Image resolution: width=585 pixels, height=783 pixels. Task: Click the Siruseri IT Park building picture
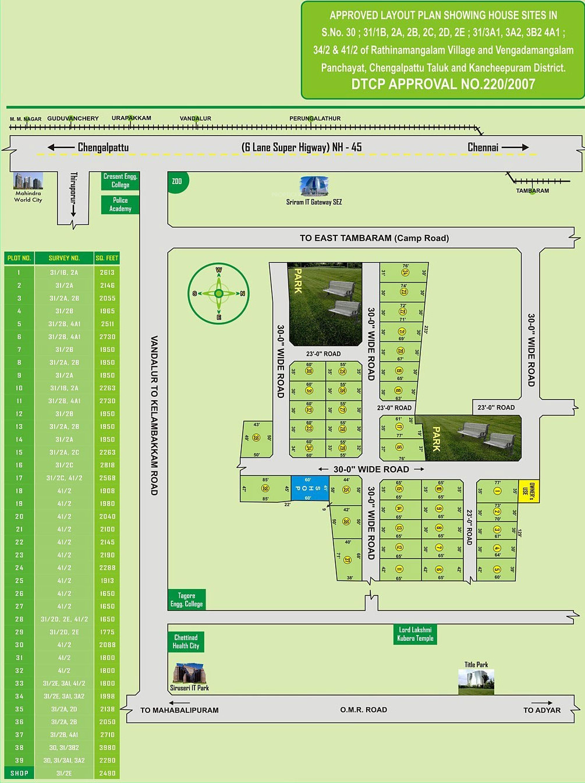pos(189,673)
